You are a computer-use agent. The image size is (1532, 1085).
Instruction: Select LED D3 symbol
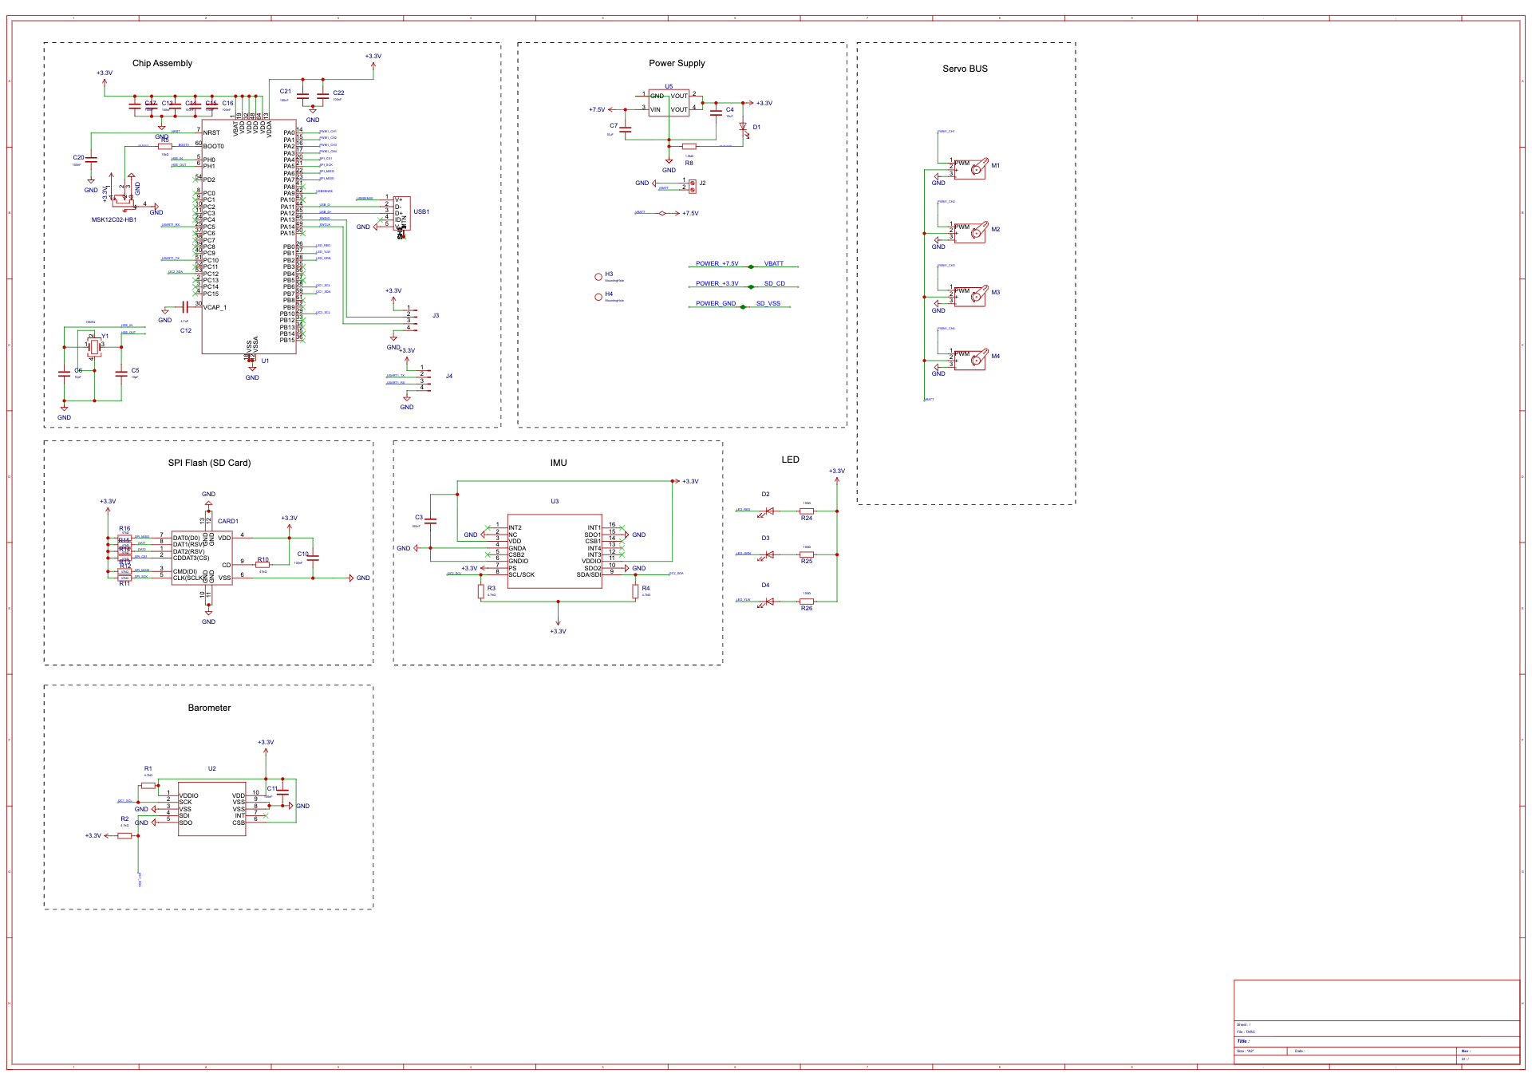click(768, 554)
